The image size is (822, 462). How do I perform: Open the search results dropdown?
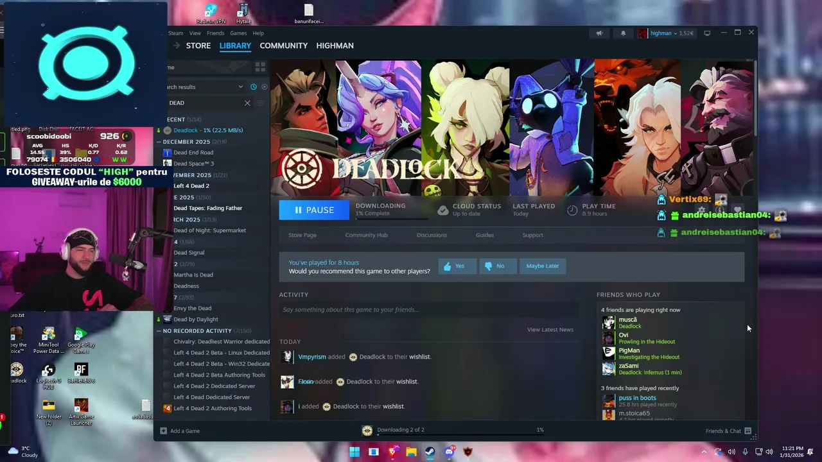click(x=205, y=87)
